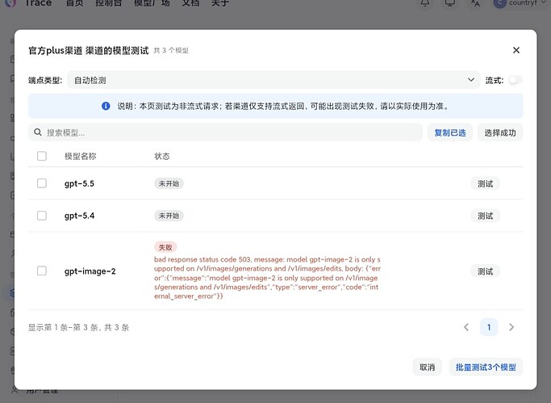Click the 失败 failed status tag
This screenshot has width=551, height=403.
(x=165, y=247)
